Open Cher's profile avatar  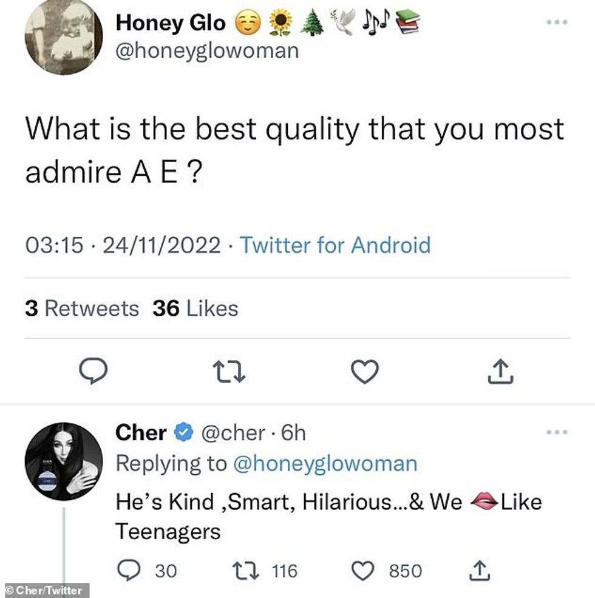point(64,461)
